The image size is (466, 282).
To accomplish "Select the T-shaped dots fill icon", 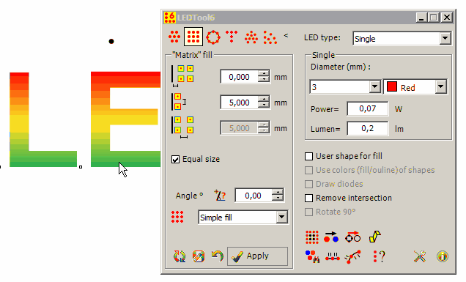I will [x=232, y=37].
